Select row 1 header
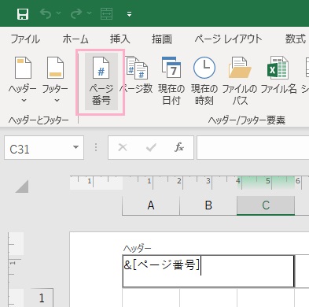This screenshot has width=309, height=307. point(42,298)
